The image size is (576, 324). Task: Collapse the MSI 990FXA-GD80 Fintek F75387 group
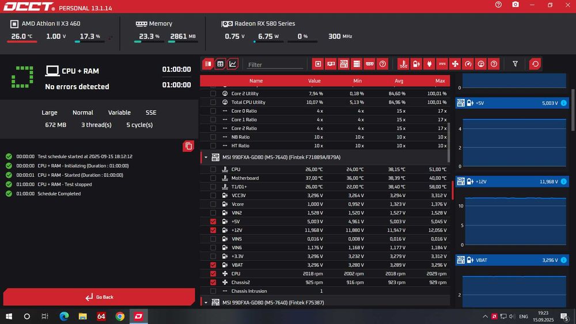click(x=206, y=303)
